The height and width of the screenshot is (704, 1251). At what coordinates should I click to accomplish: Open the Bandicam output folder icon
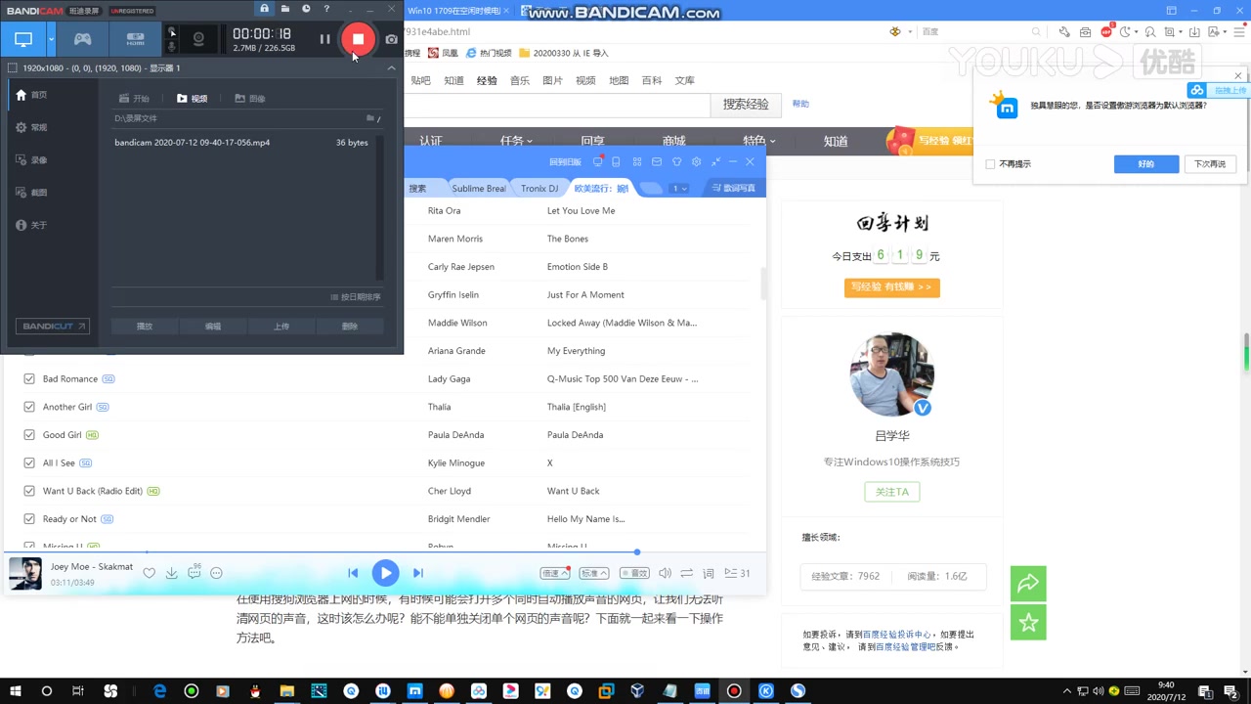pos(285,9)
